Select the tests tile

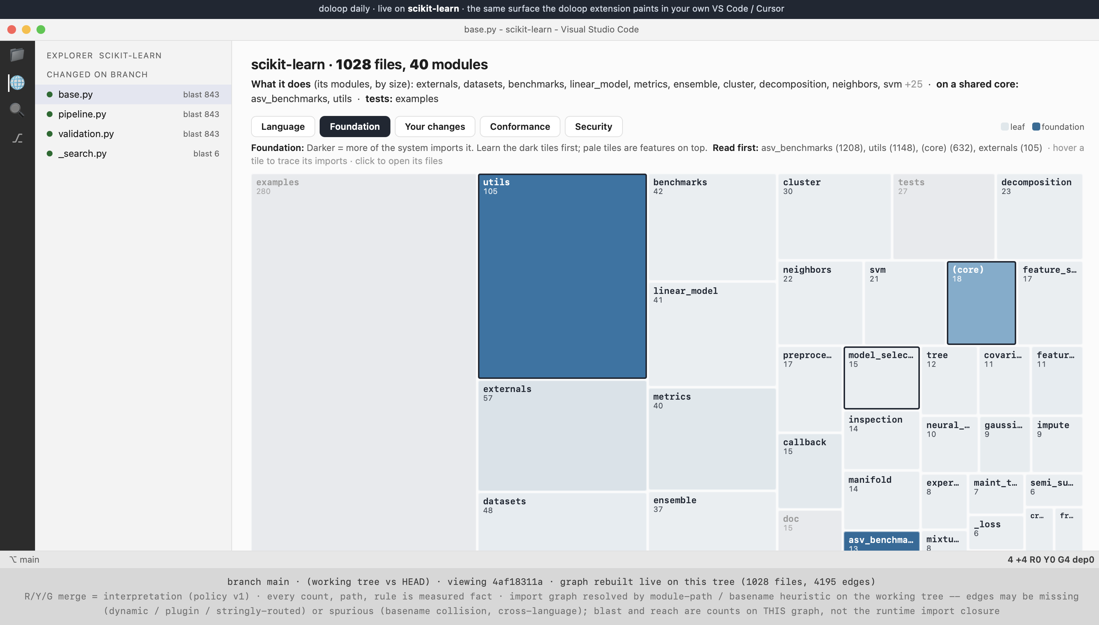(944, 216)
